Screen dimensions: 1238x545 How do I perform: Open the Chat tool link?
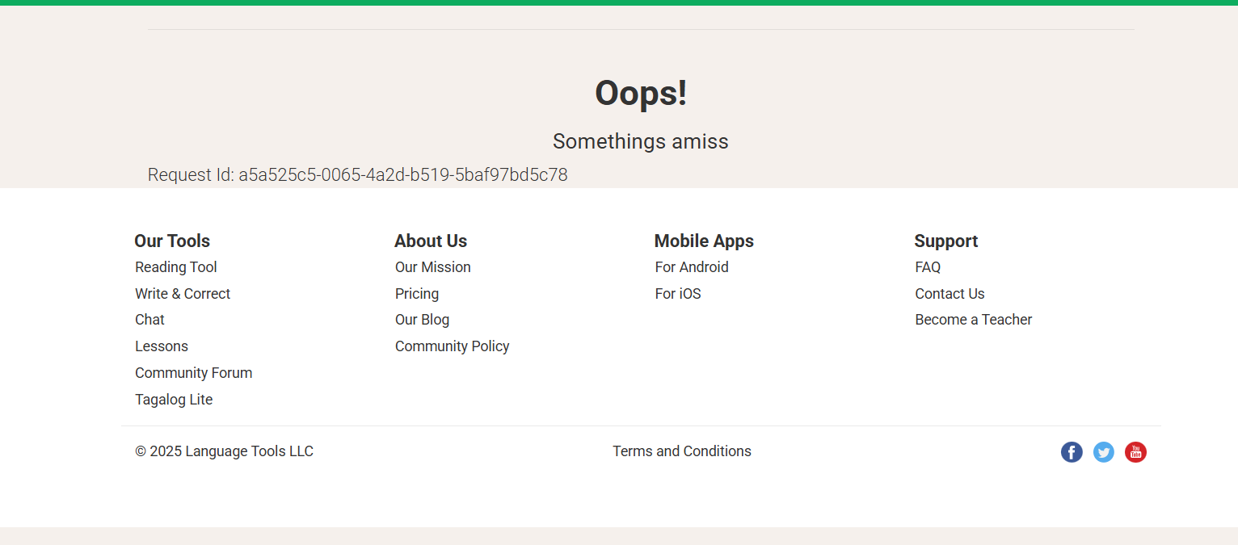click(x=149, y=320)
